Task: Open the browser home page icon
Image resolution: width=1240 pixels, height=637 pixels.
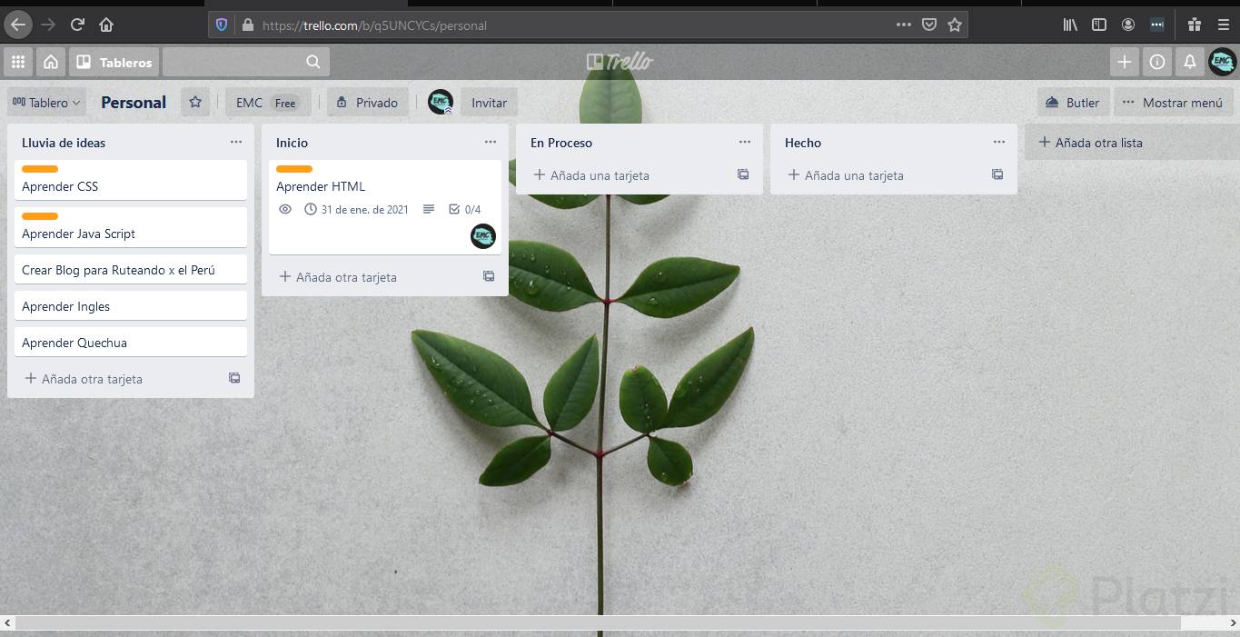Action: (106, 25)
